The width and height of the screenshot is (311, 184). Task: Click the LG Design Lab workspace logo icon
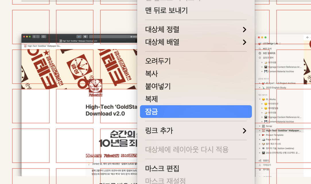pyautogui.click(x=260, y=43)
